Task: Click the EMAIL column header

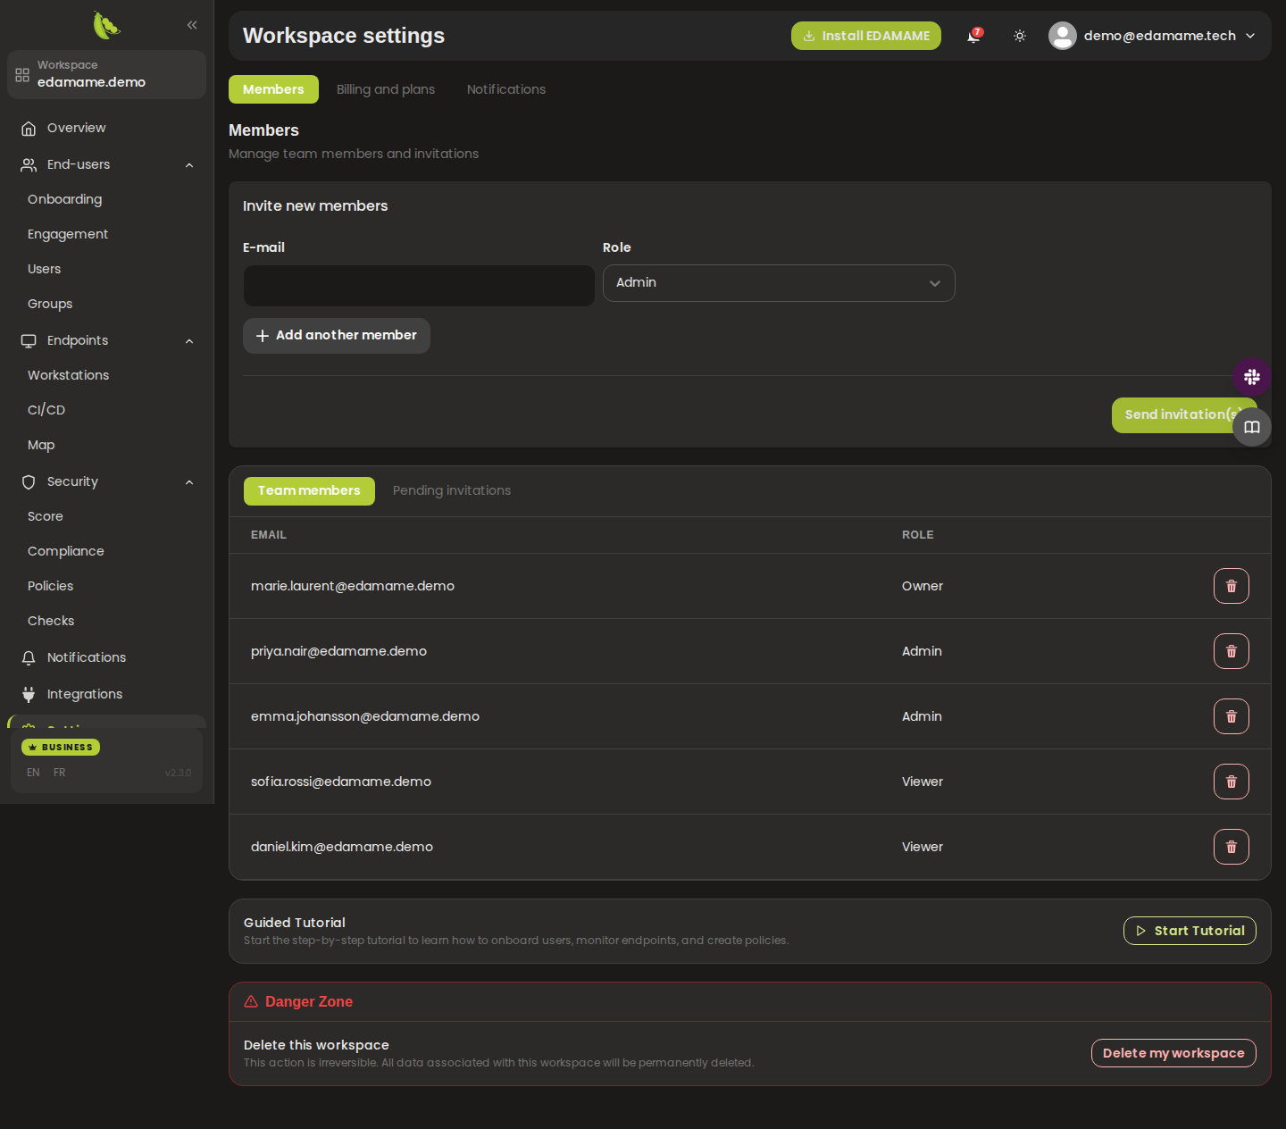Action: pyautogui.click(x=269, y=535)
